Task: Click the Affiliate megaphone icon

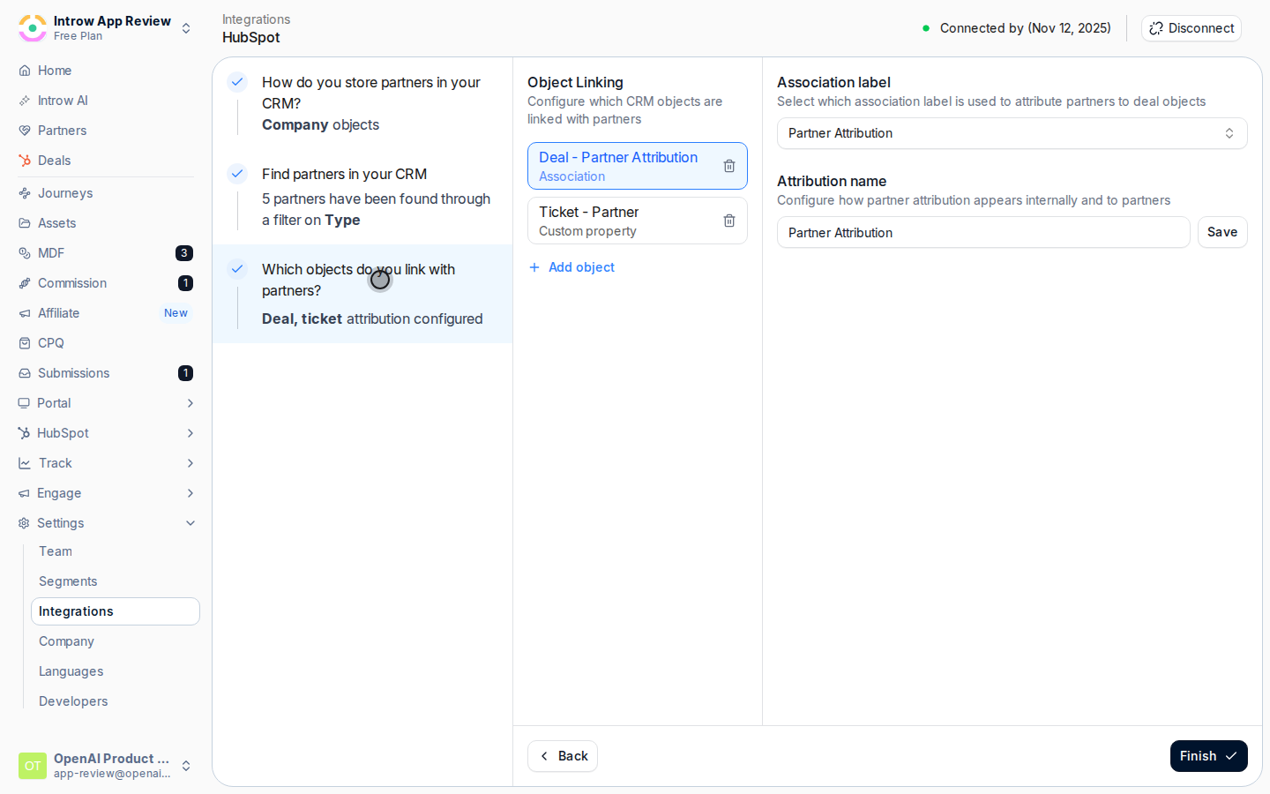Action: coord(25,313)
